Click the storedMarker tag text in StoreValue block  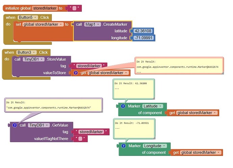point(89,66)
